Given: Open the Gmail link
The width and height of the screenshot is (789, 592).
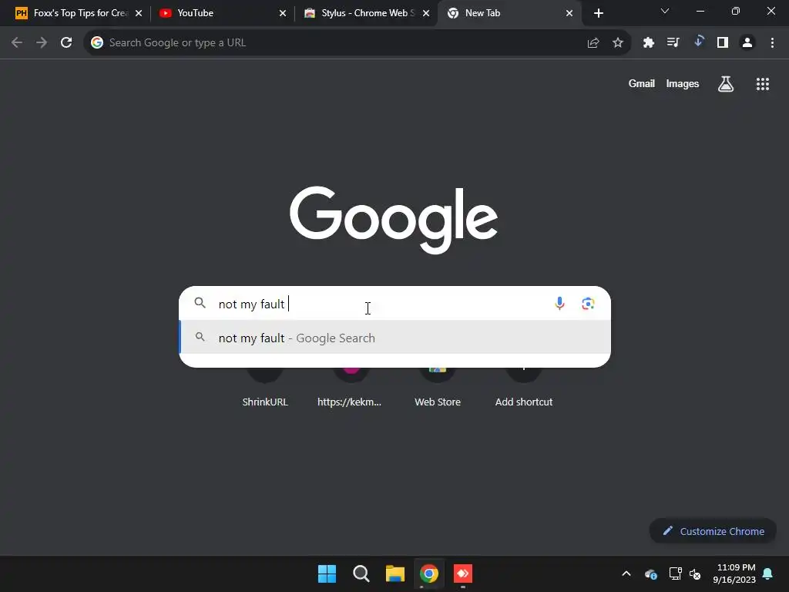Looking at the screenshot, I should click(x=641, y=83).
